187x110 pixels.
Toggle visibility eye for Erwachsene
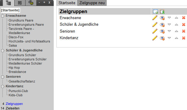tap(162, 18)
